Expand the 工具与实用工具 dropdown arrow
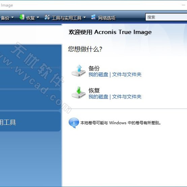 85,18
